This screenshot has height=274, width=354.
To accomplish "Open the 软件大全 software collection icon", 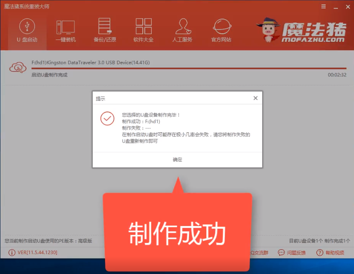I will (143, 30).
